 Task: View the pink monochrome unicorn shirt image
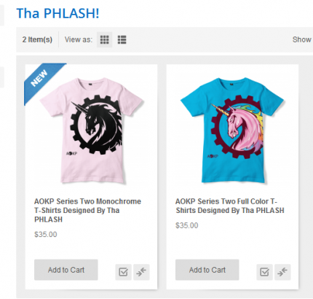(91, 130)
